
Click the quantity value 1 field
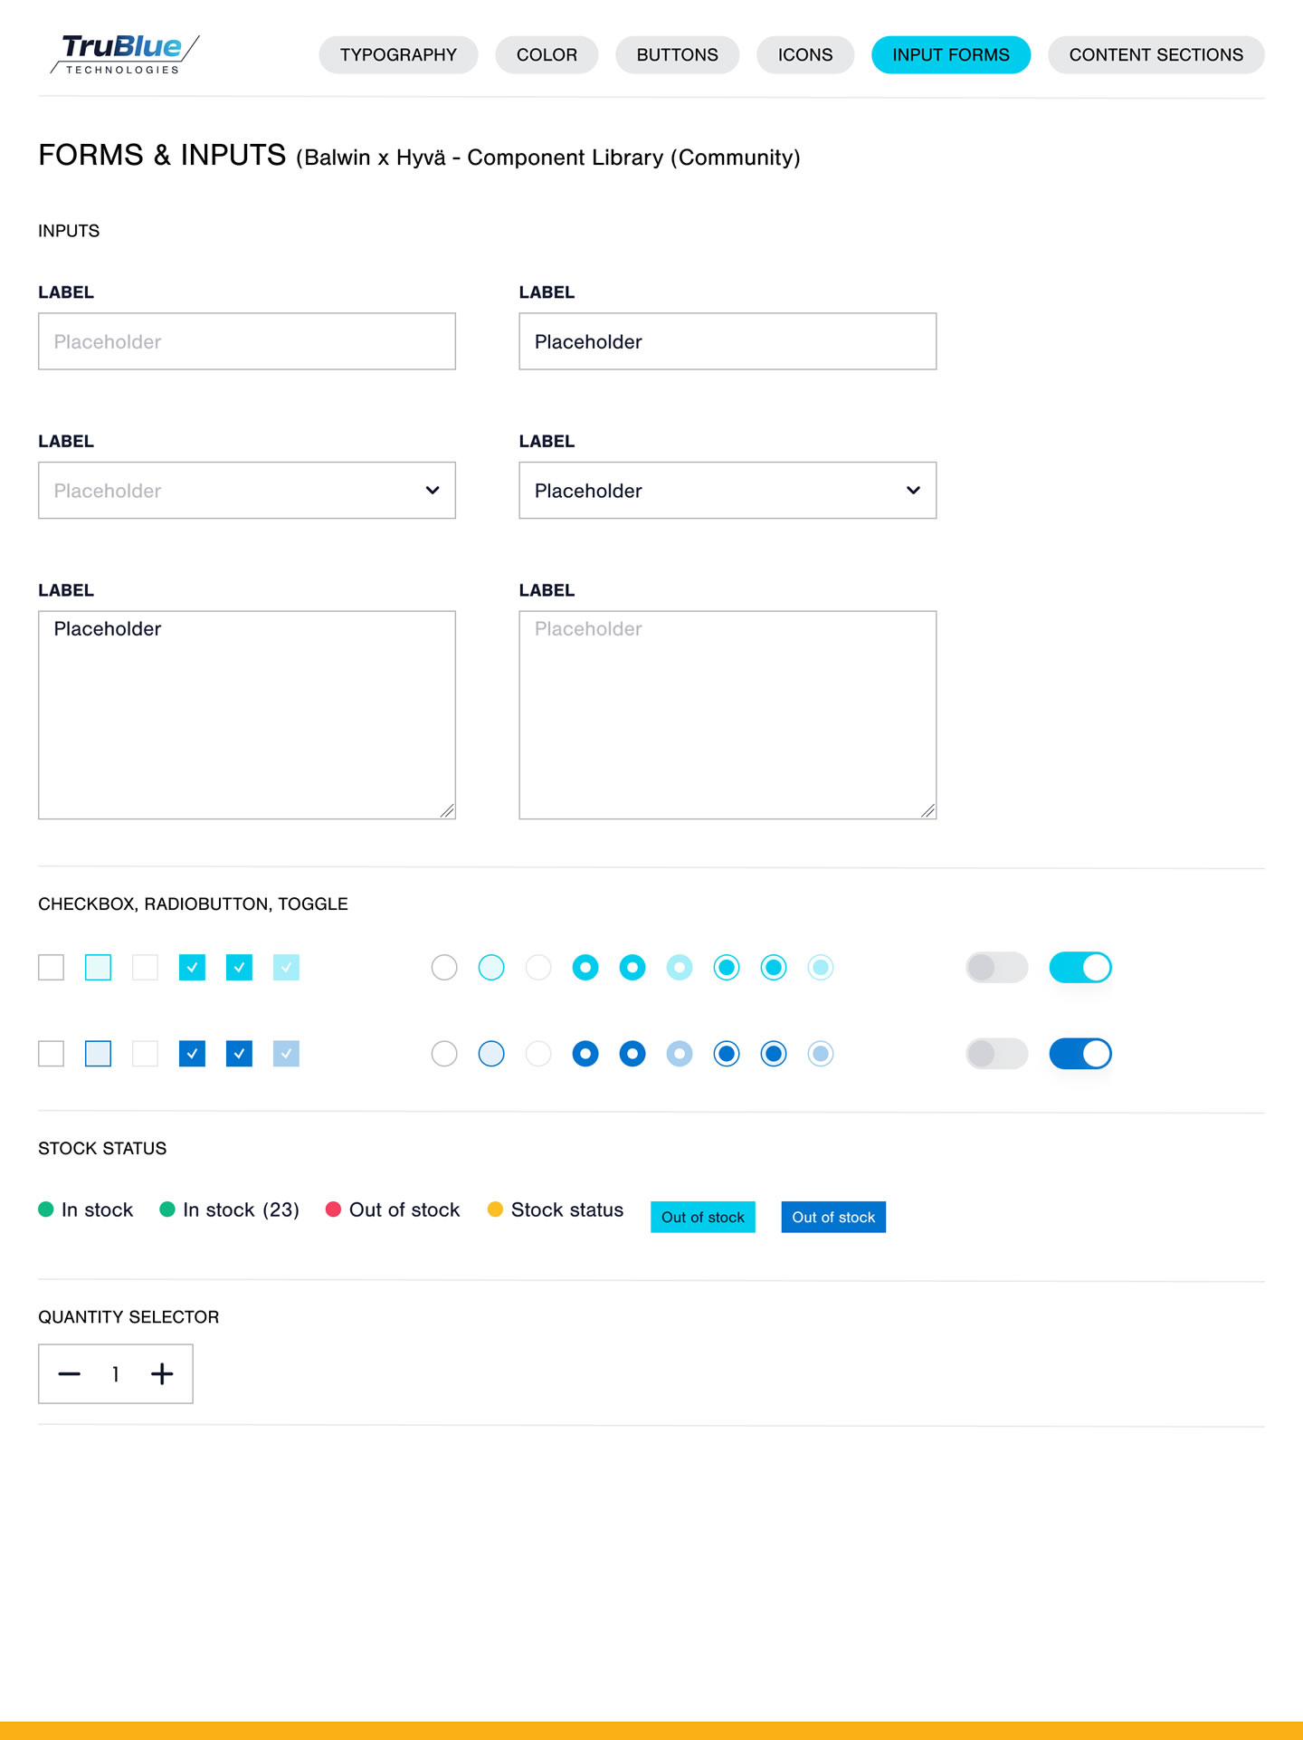[116, 1373]
